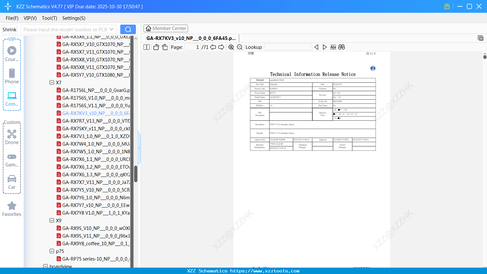
Task: Toggle two-page view layout icon
Action: click(147, 47)
